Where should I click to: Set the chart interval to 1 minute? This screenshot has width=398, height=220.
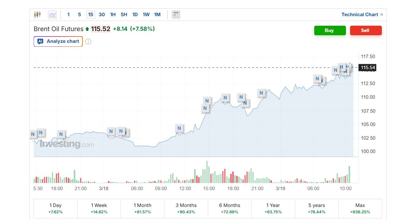click(x=69, y=15)
